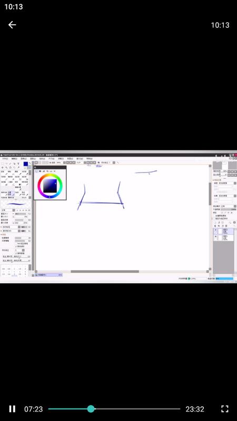Choose the rectangular Selection tool

pos(3,164)
